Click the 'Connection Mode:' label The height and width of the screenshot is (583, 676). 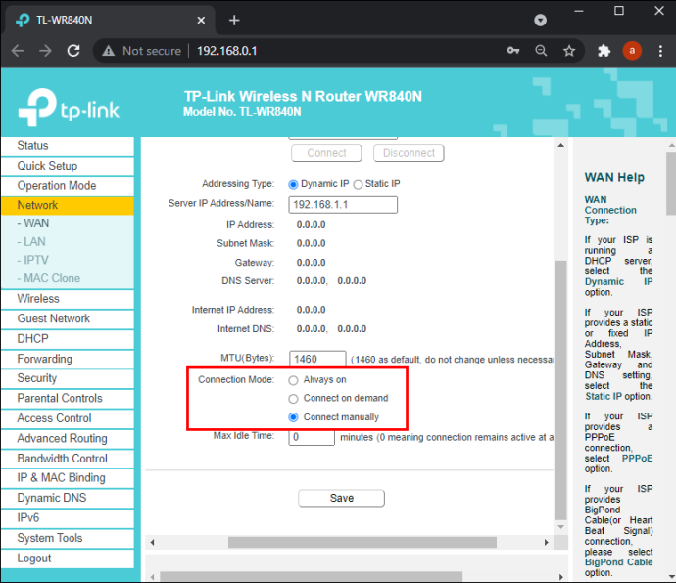(x=236, y=380)
